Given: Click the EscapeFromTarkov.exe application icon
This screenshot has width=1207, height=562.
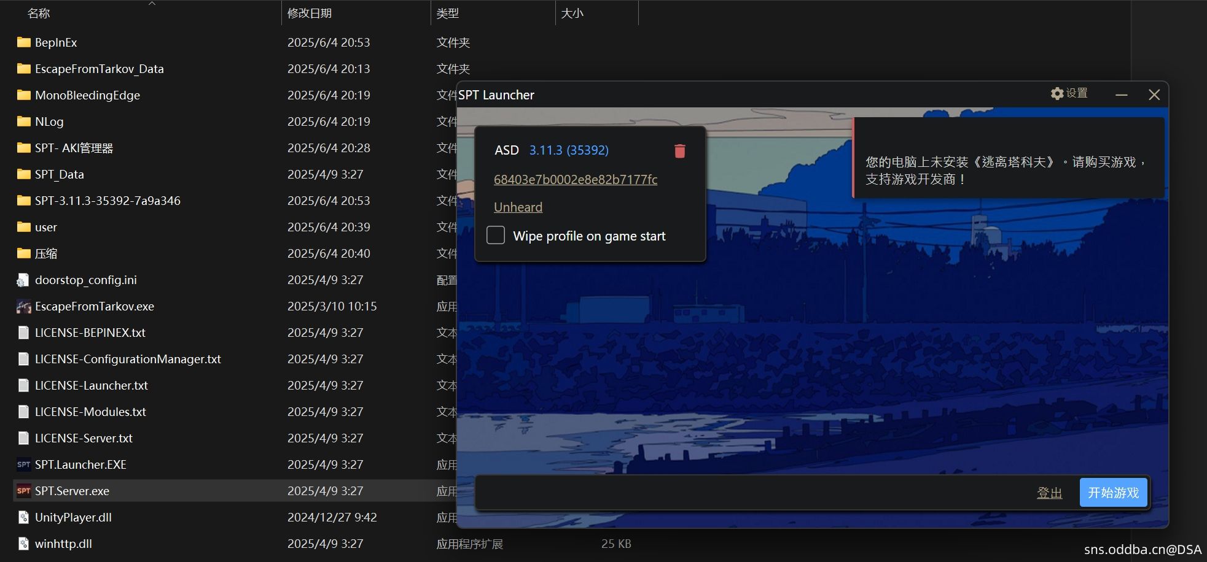Looking at the screenshot, I should point(23,306).
